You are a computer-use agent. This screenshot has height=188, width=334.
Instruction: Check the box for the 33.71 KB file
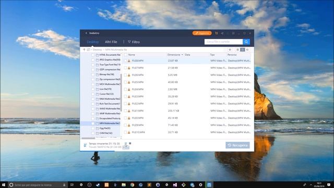pyautogui.click(x=125, y=132)
